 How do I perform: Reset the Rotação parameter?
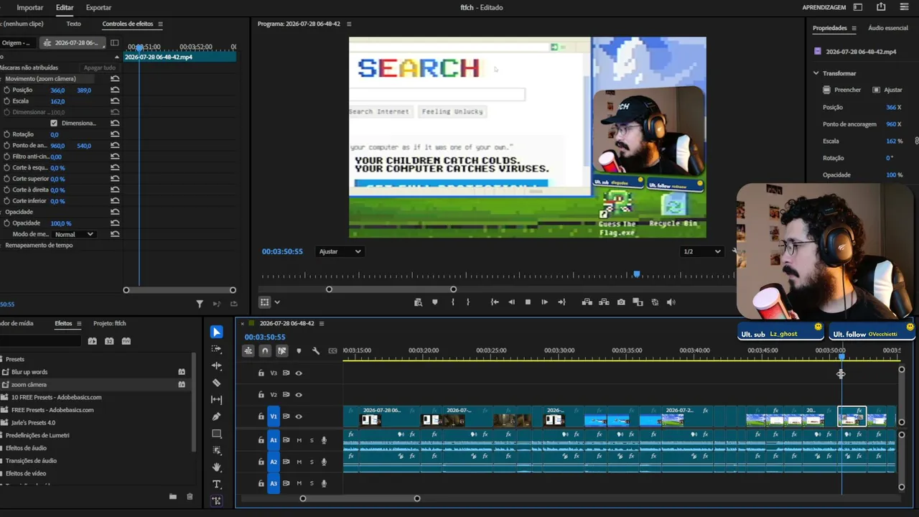(115, 134)
